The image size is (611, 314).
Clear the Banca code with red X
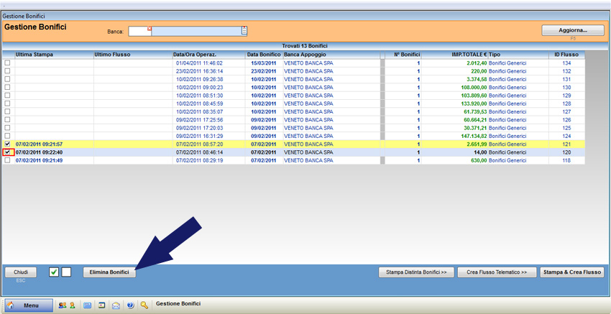click(150, 29)
